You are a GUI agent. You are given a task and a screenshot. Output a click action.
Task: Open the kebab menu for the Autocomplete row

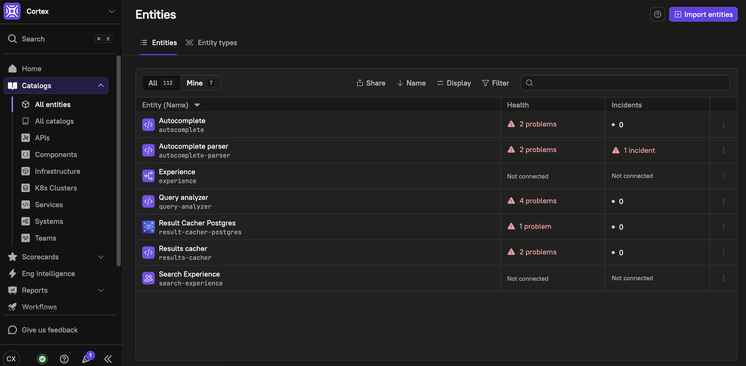tap(723, 125)
